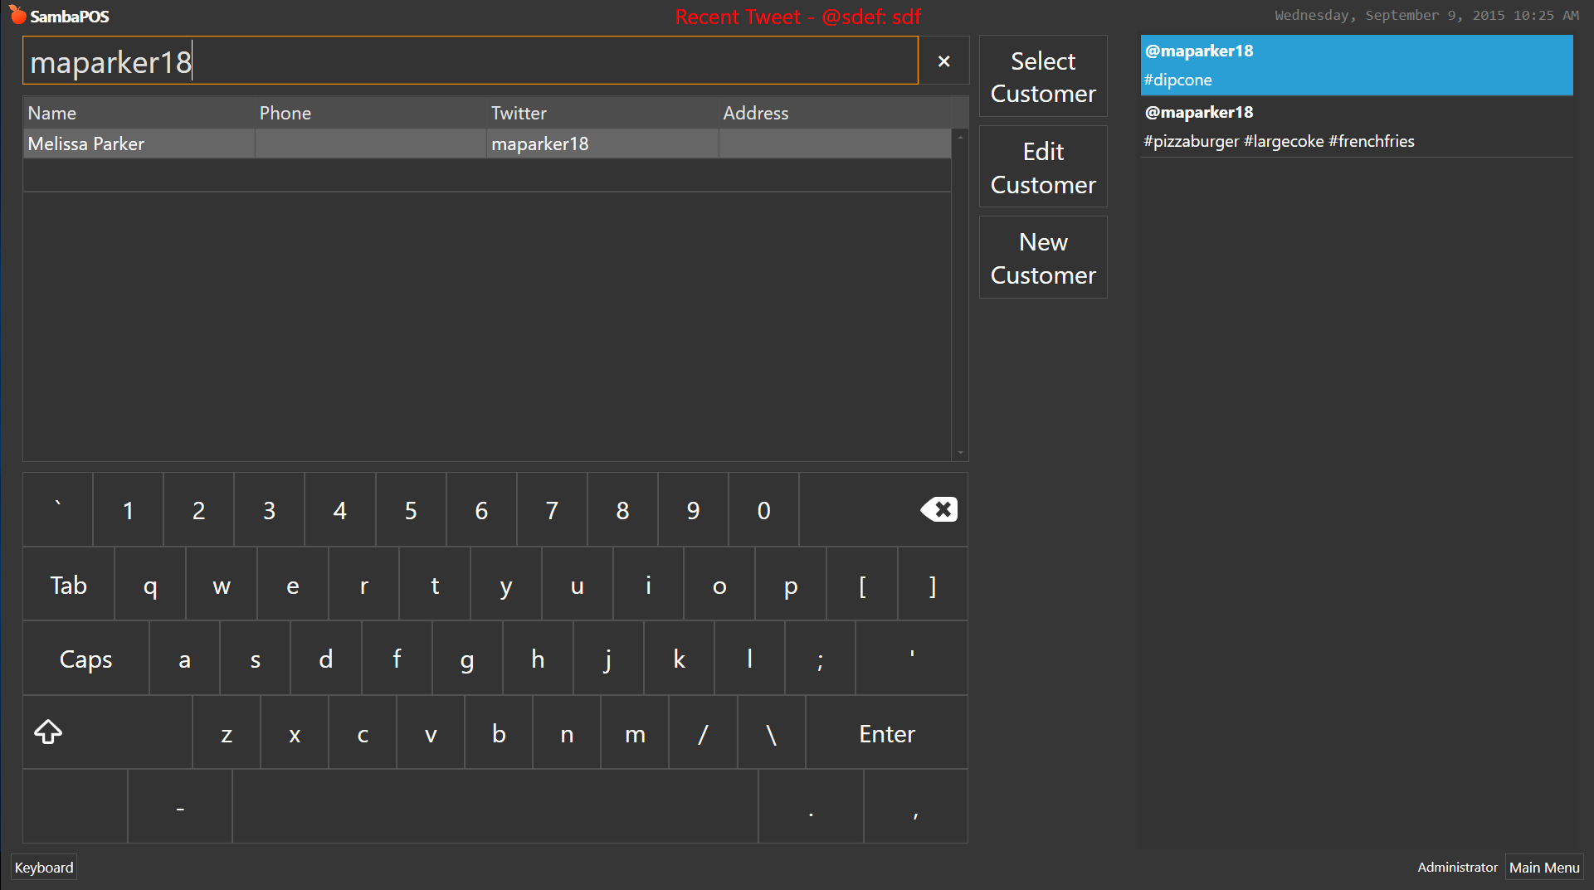Viewport: 1594px width, 890px height.
Task: Tap the letter g key
Action: tap(467, 659)
